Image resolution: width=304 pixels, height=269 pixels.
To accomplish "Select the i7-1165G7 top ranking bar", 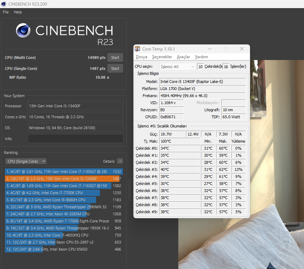I will (x=64, y=172).
